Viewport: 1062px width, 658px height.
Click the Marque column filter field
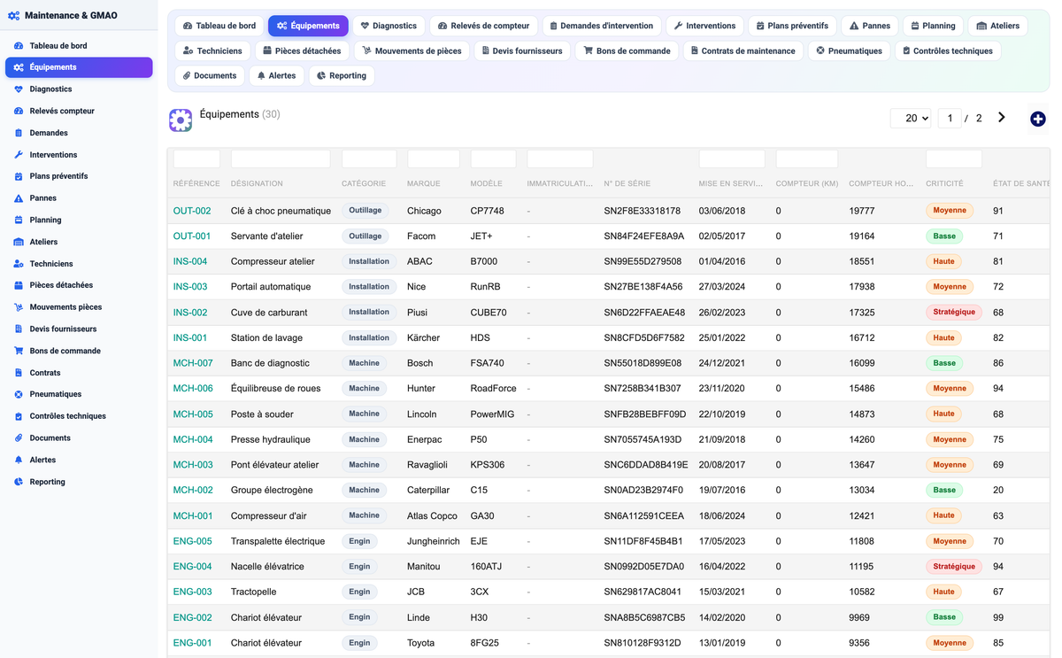click(x=434, y=159)
